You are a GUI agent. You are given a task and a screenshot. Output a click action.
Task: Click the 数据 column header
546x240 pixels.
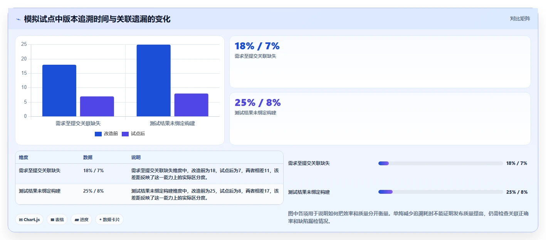click(x=88, y=158)
